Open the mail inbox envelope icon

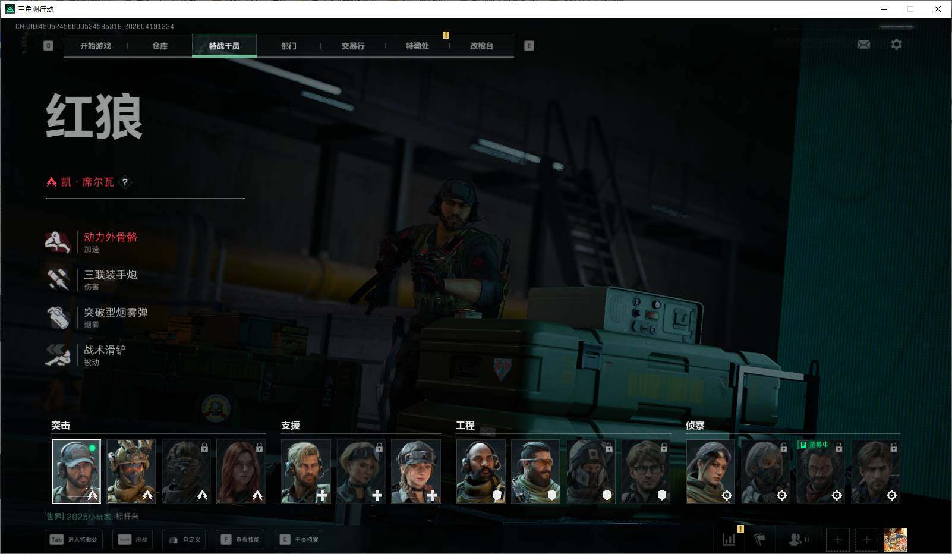[863, 45]
